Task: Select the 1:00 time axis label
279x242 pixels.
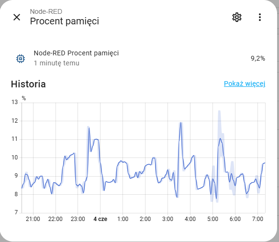Action: 123,219
